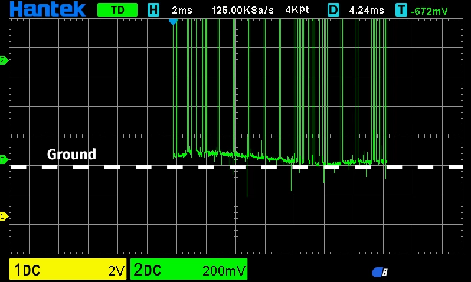Click the 125.00KSa/s sample rate readout
The height and width of the screenshot is (282, 471).
[243, 11]
